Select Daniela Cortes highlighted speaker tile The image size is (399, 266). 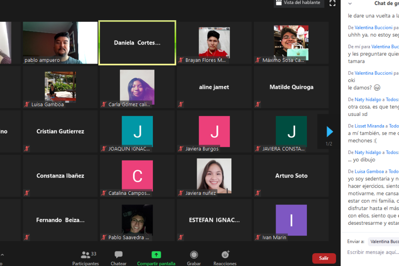coord(137,43)
